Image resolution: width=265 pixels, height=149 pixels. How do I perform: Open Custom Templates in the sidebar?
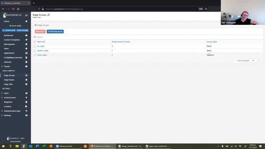[12, 40]
